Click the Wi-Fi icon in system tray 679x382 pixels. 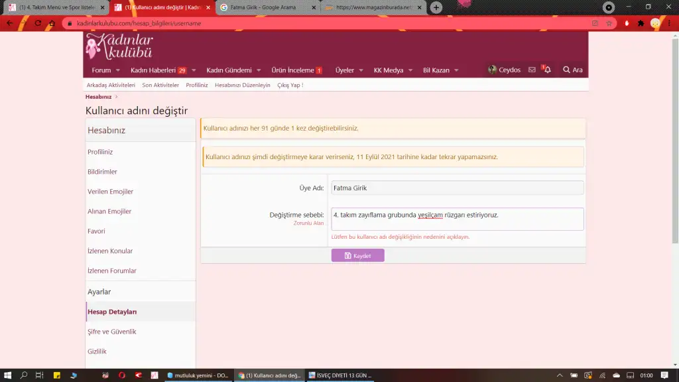(x=602, y=375)
